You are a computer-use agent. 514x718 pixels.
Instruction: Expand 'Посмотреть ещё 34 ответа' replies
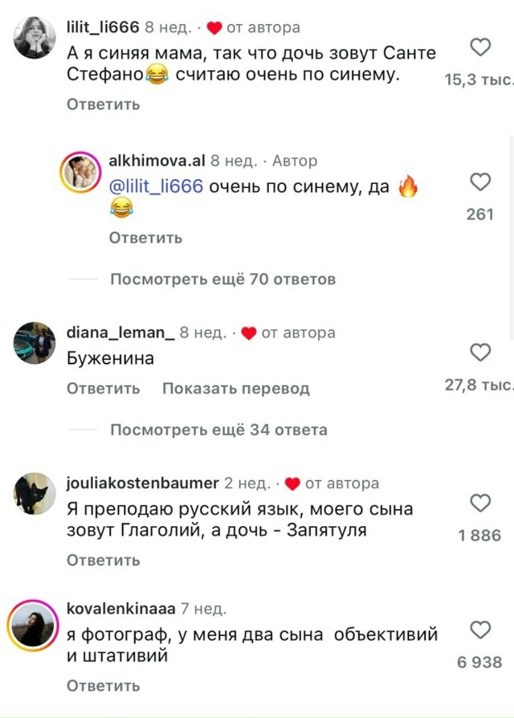(x=218, y=430)
